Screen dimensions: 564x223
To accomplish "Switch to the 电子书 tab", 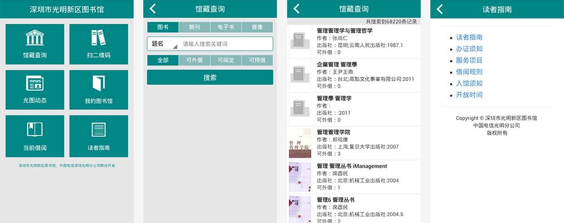I will [x=226, y=27].
